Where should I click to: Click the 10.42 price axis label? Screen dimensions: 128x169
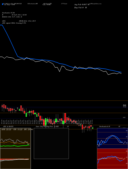(x=124, y=107)
